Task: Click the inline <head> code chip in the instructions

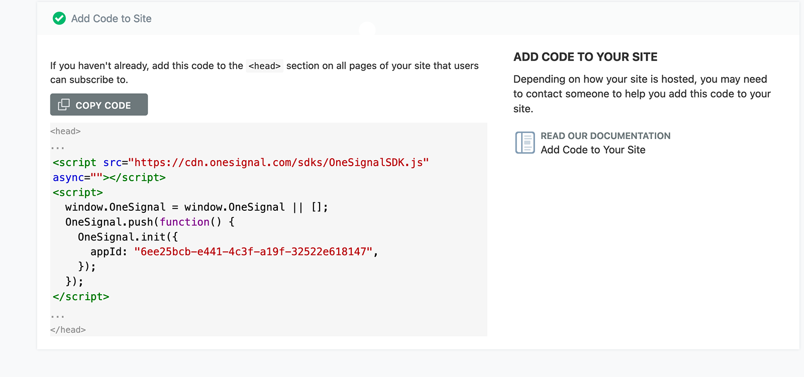Action: click(x=265, y=66)
